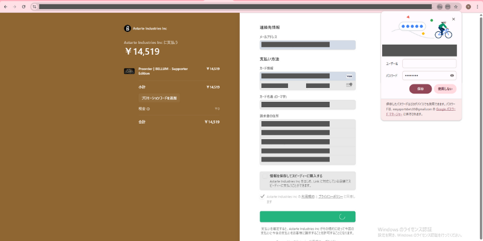The height and width of the screenshot is (241, 483).
Task: Click the card number field with VISA
Action: coord(307,77)
